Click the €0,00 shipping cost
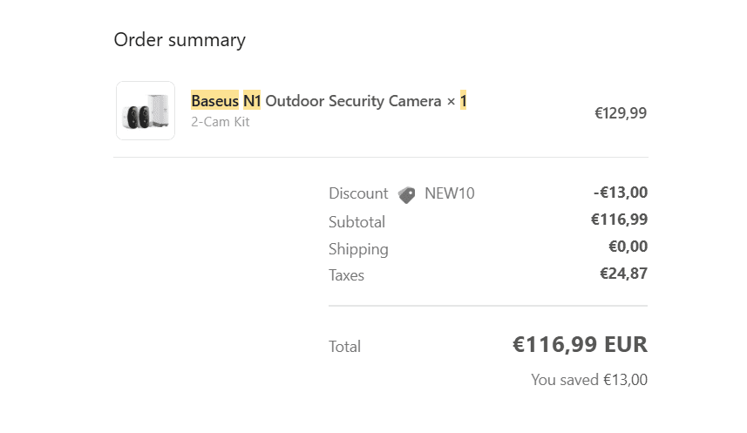747x433 pixels. (628, 247)
